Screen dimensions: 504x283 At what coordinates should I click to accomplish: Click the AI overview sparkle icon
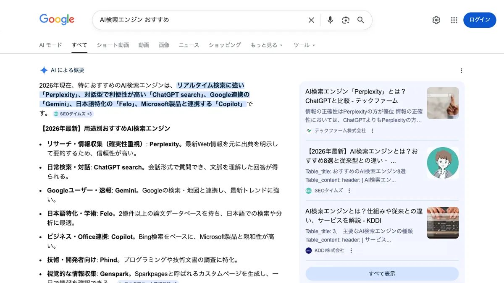coord(44,70)
